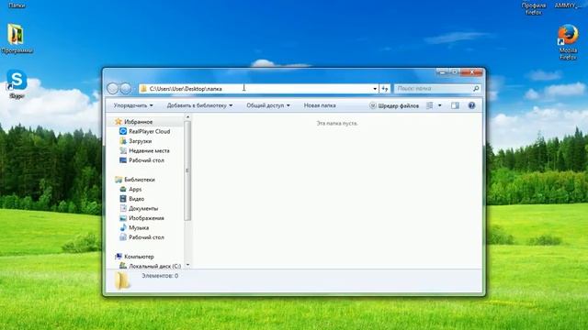The image size is (588, 330).
Task: Click the navigation pane scroll up arrow
Action: pos(187,117)
